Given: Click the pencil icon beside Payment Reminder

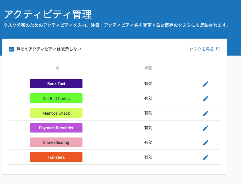Looking at the screenshot, I should [206, 128].
